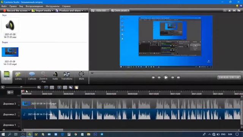Open the Audio tab

[x=55, y=76]
